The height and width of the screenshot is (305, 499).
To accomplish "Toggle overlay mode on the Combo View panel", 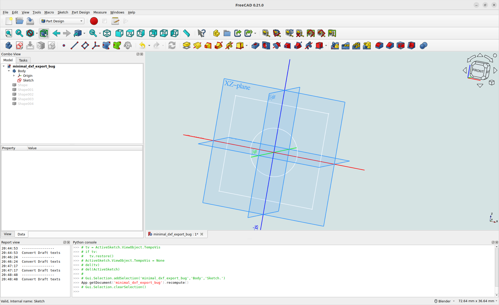I will point(138,54).
